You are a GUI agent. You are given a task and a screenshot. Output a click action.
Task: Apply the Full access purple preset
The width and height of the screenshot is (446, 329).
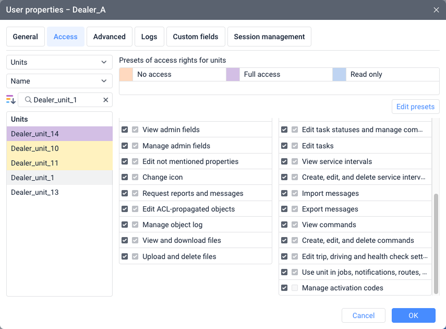tap(233, 75)
